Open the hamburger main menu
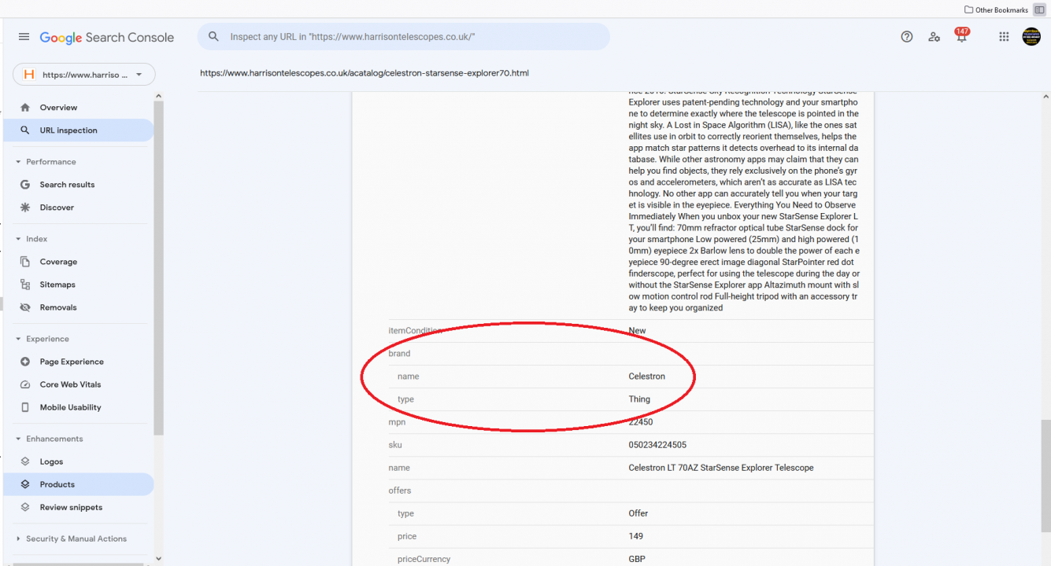Screen dimensions: 1051x566 tap(24, 37)
